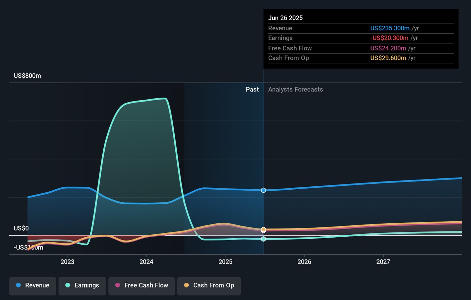Screen dimensions: 471x300
Task: Click Cash From Op value US$29.600m
Action: 388,58
